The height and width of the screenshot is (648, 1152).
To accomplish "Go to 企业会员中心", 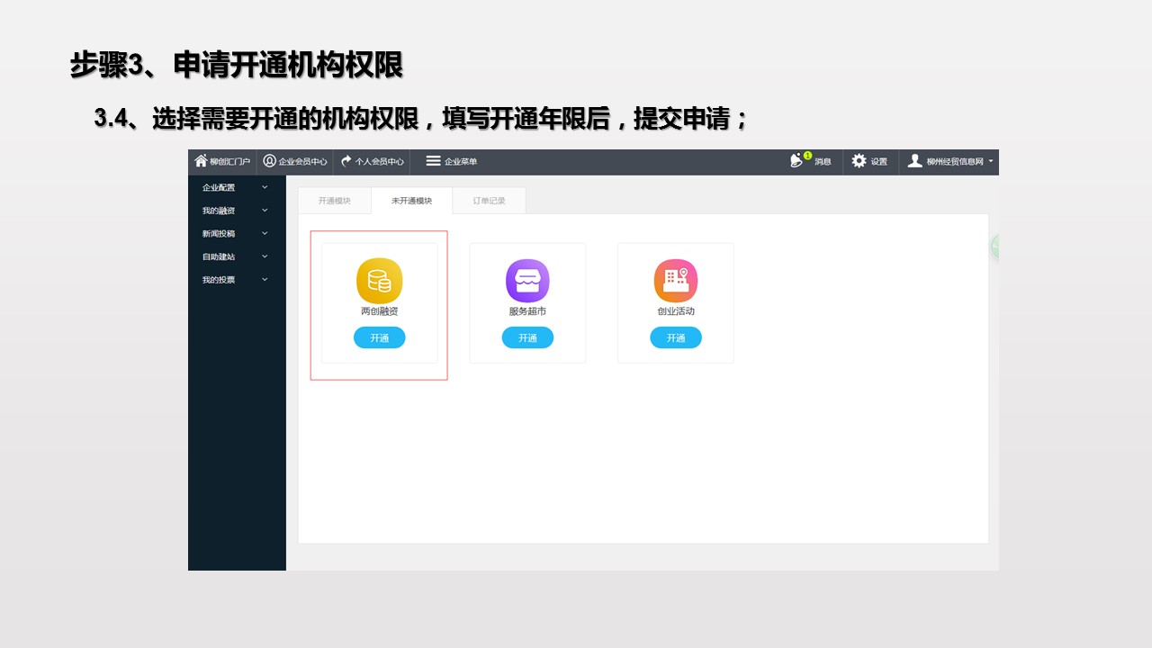I will [x=295, y=161].
